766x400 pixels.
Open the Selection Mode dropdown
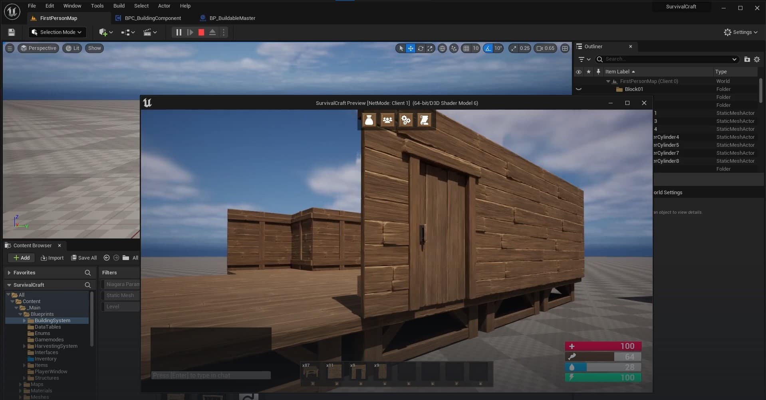point(57,32)
